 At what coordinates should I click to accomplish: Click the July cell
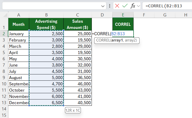(19, 71)
